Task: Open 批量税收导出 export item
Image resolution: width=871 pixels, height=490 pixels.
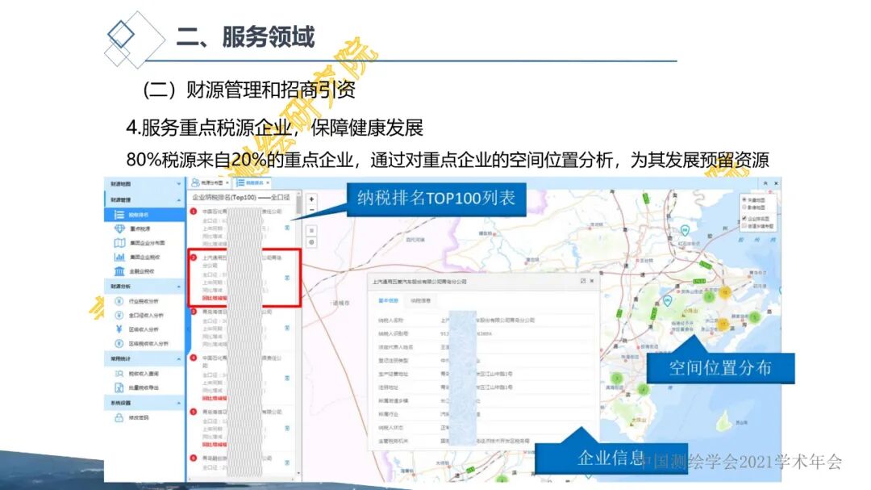Action: (x=144, y=387)
